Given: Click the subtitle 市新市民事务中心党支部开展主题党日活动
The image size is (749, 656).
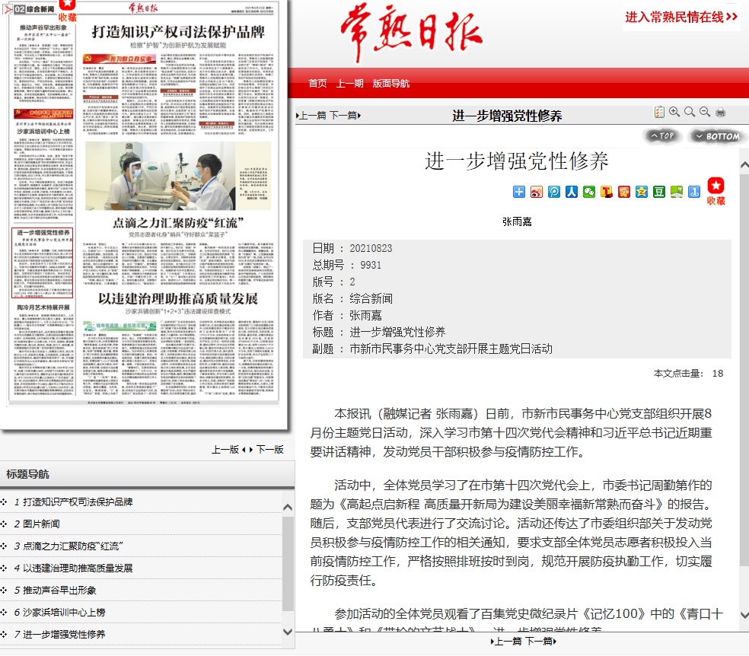Looking at the screenshot, I should click(x=451, y=349).
